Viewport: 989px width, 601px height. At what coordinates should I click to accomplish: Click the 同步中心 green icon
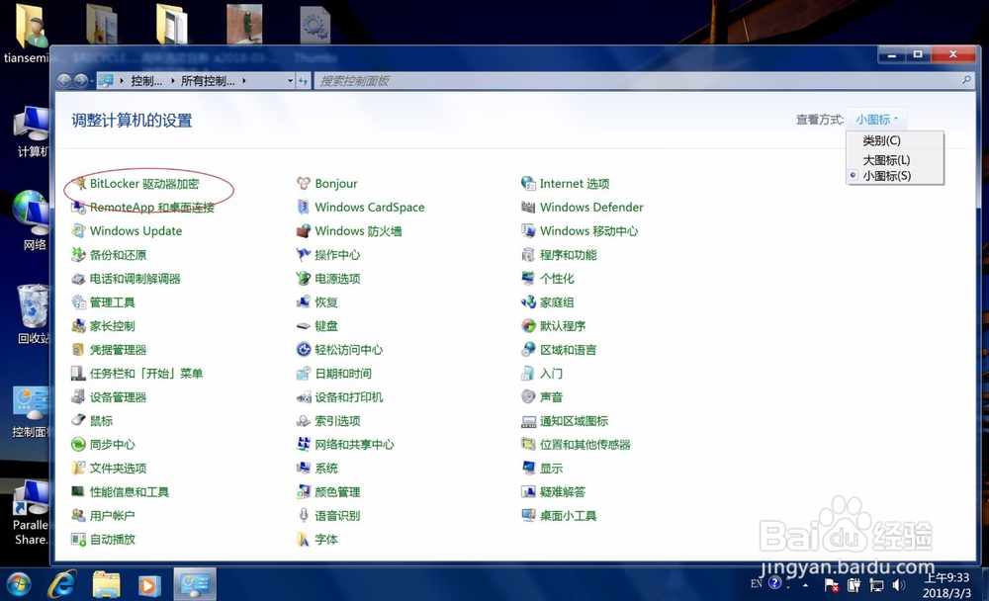[x=79, y=445]
